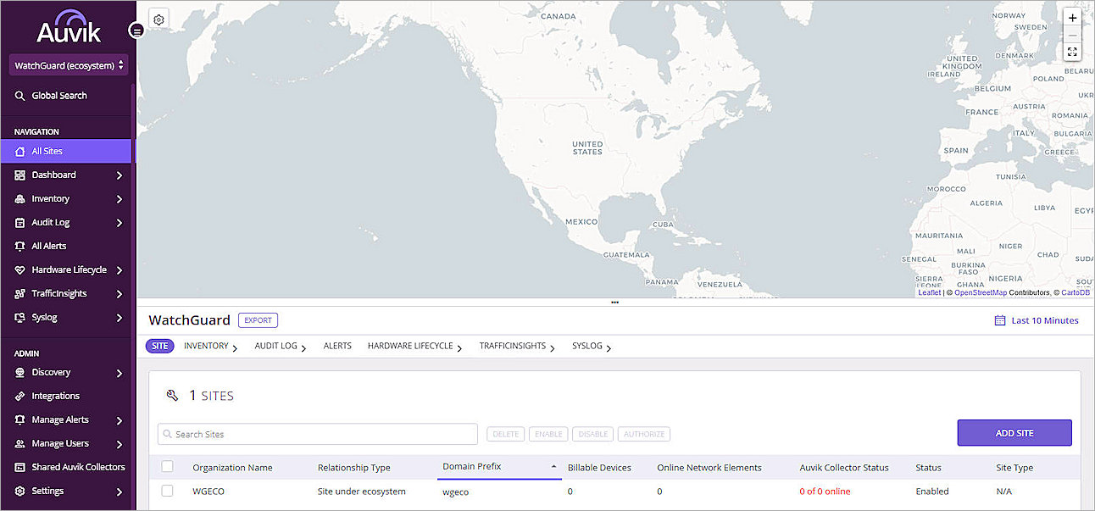The height and width of the screenshot is (511, 1095).
Task: Expand the Dashboard sidebar menu
Action: (53, 175)
